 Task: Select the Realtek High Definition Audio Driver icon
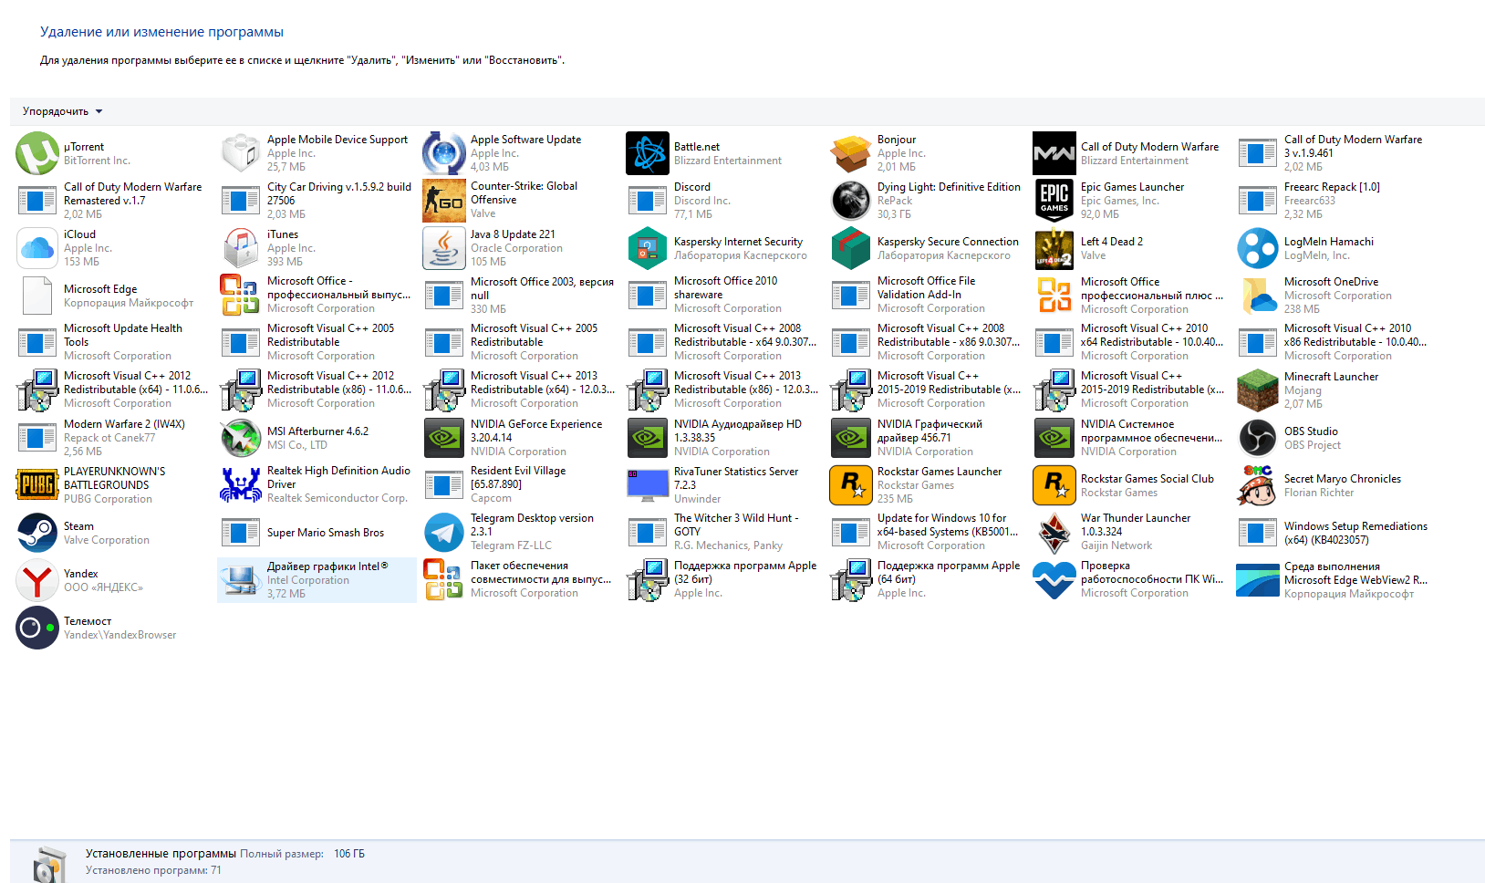[x=241, y=485]
